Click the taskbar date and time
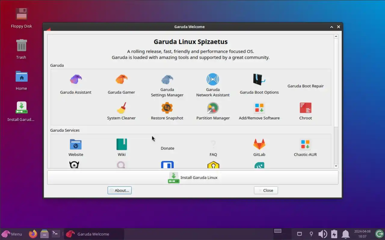The width and height of the screenshot is (385, 240). point(362,234)
